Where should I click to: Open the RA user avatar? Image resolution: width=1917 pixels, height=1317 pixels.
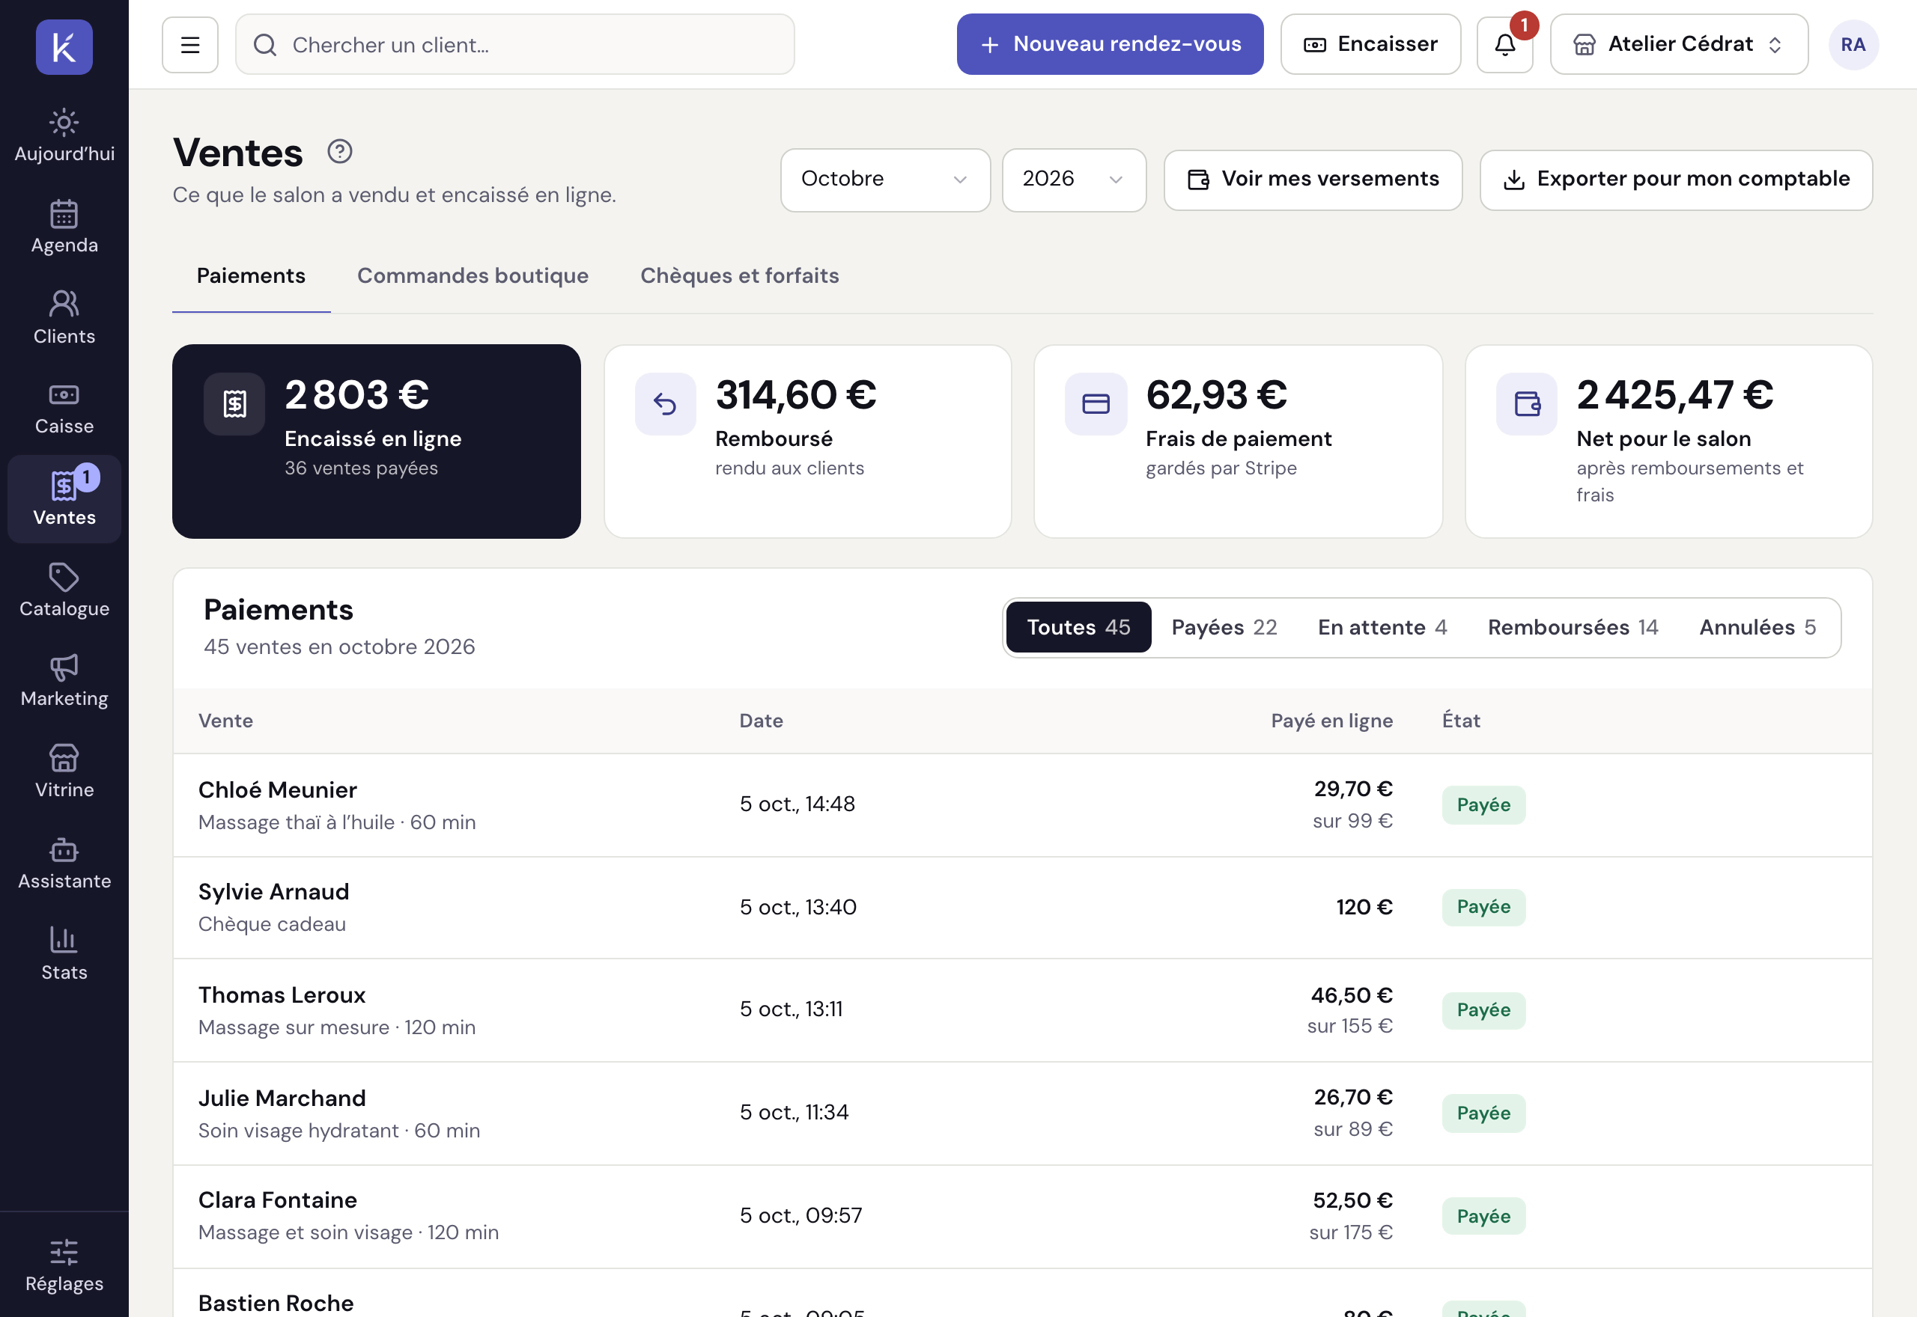[x=1853, y=45]
